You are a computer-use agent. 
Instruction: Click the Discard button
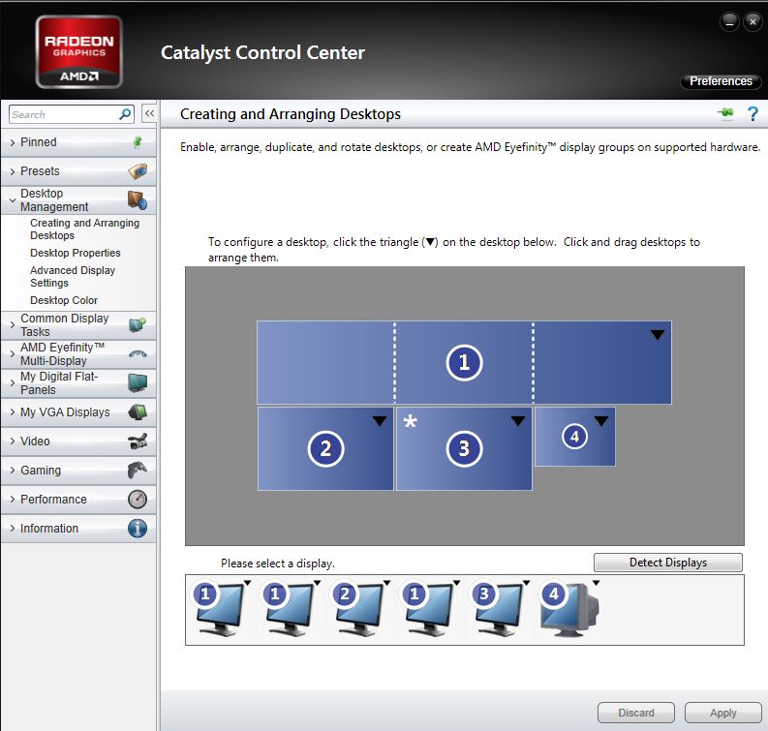pyautogui.click(x=635, y=713)
